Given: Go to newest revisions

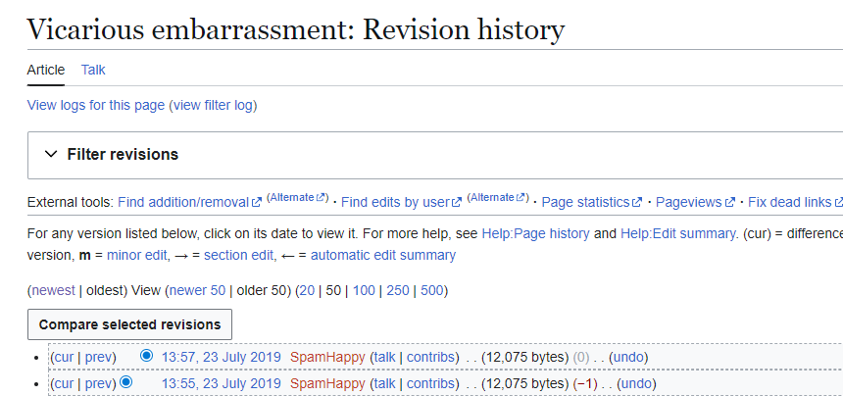Looking at the screenshot, I should tap(54, 291).
